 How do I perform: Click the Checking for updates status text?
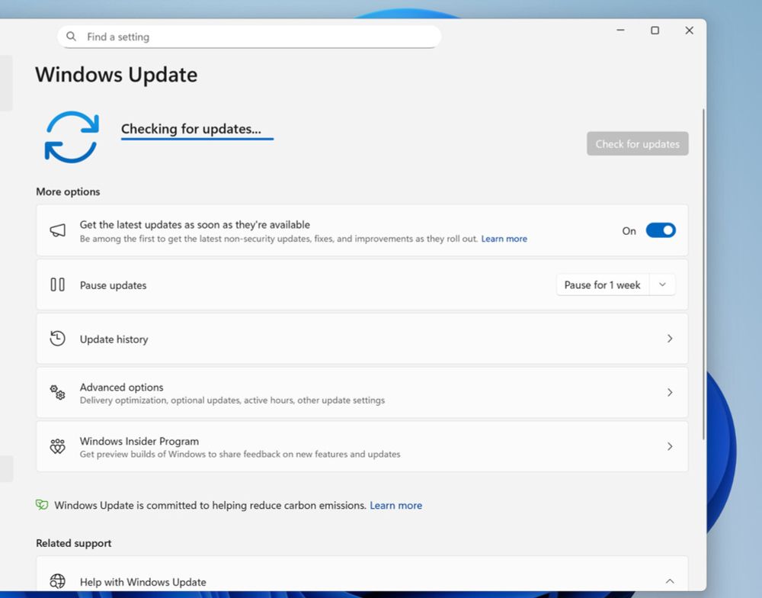(191, 128)
